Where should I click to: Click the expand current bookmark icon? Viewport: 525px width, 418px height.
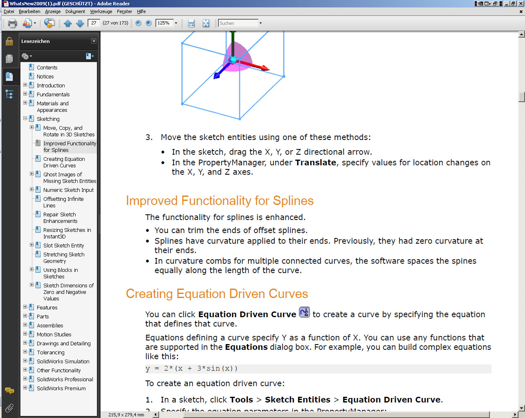click(90, 56)
